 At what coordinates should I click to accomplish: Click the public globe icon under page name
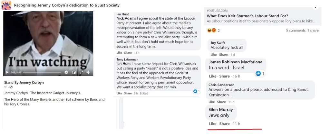11,87
